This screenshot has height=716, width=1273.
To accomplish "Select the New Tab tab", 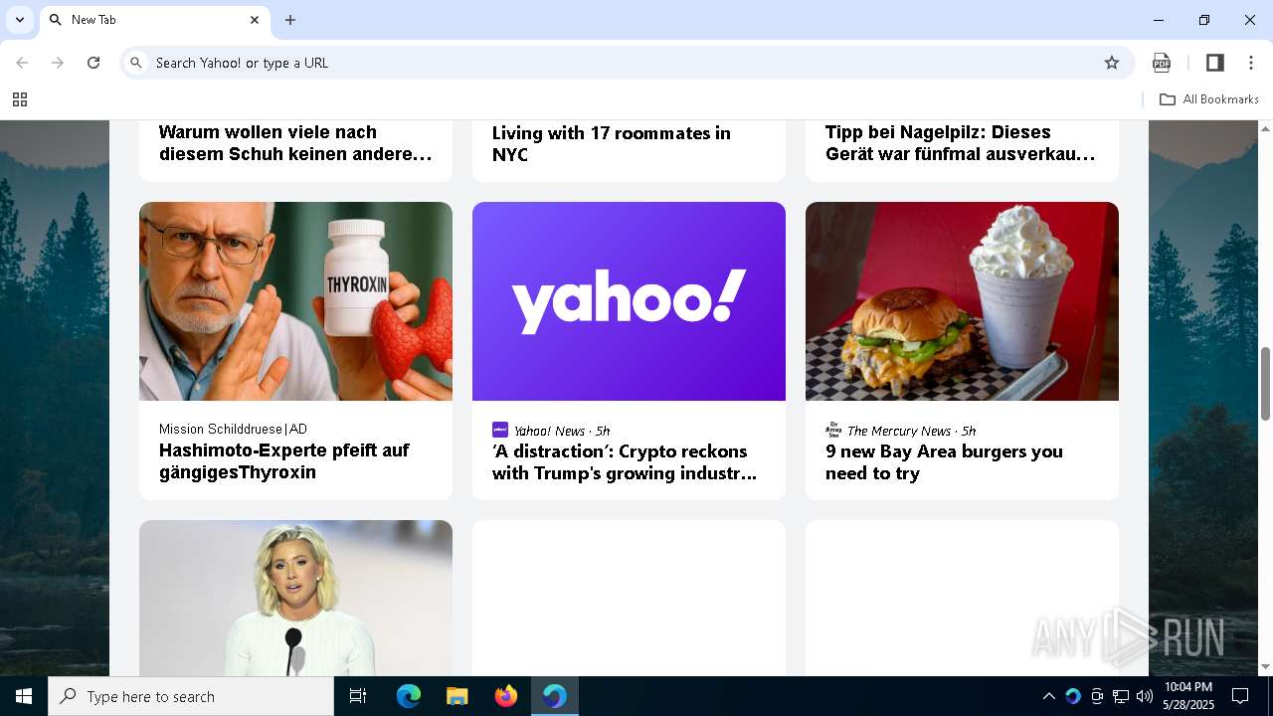I will [154, 20].
